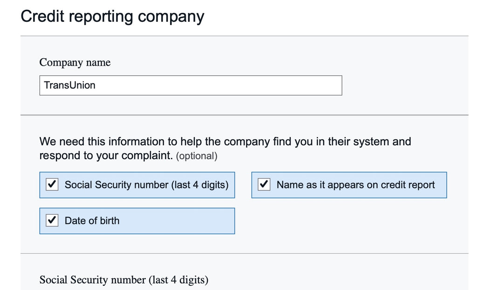Click the bottom serif Social Security number label

(x=124, y=280)
